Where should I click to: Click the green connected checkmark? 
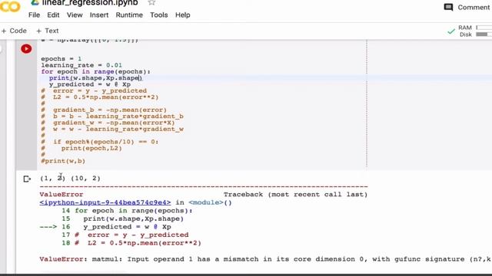[451, 31]
